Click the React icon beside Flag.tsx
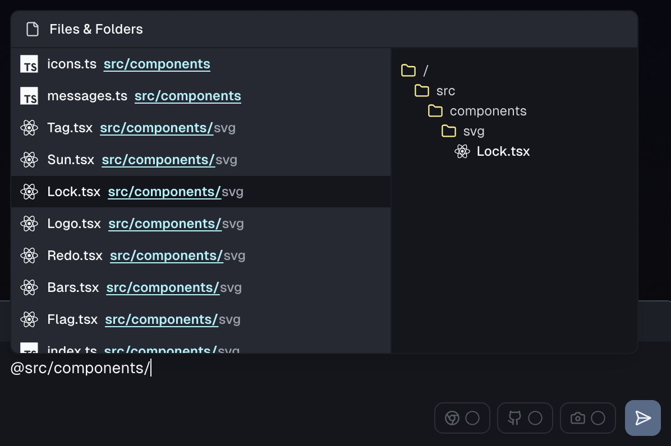The width and height of the screenshot is (671, 446). click(29, 320)
